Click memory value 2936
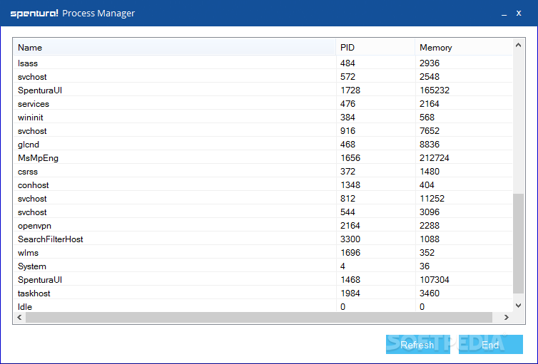Viewport: 538px width, 364px height. click(430, 63)
